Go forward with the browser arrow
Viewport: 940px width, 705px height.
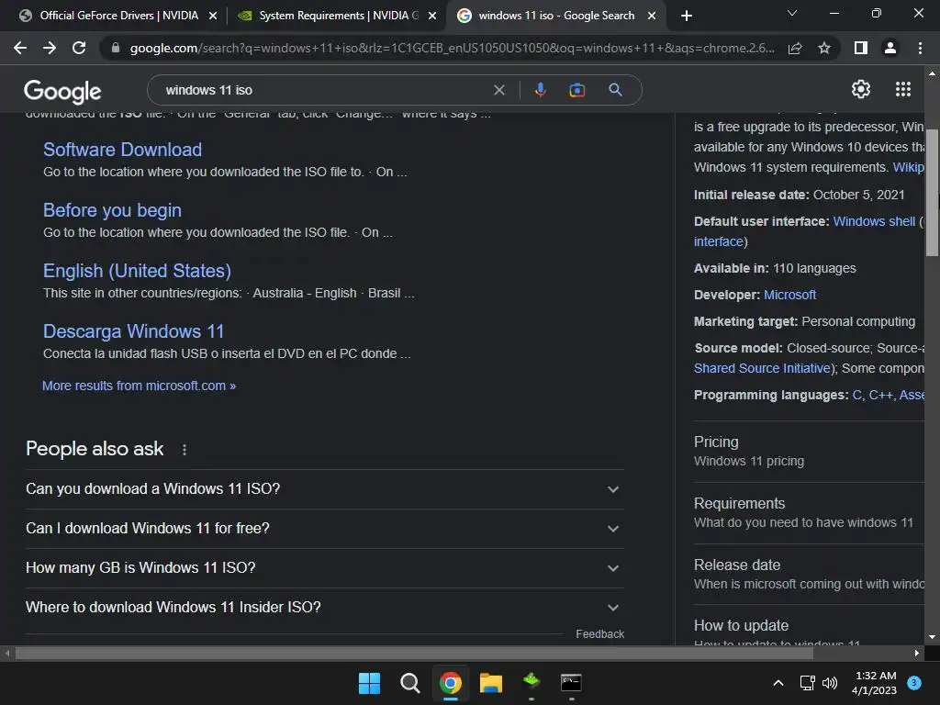(x=50, y=48)
